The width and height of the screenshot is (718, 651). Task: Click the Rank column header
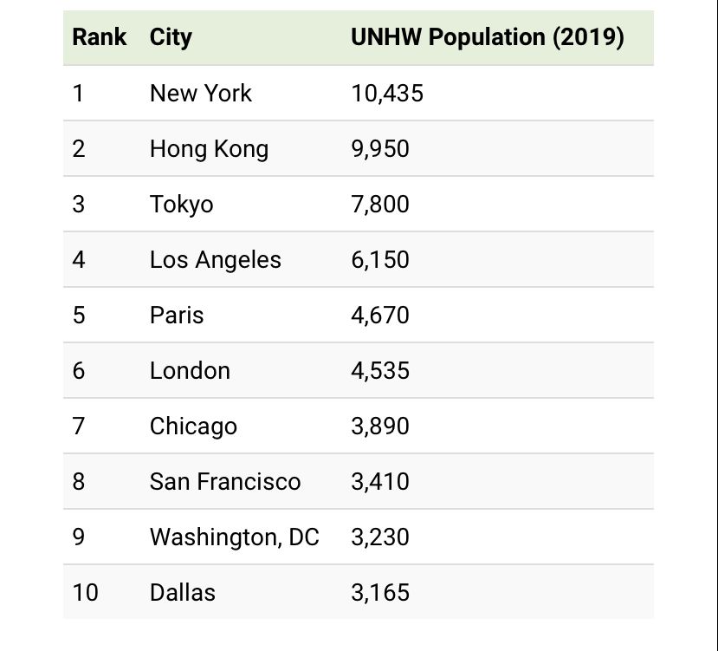(x=99, y=37)
